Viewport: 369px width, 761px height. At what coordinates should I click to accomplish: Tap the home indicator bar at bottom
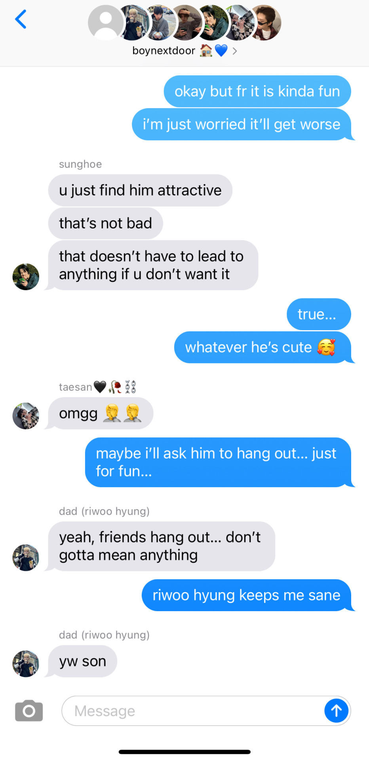184,752
